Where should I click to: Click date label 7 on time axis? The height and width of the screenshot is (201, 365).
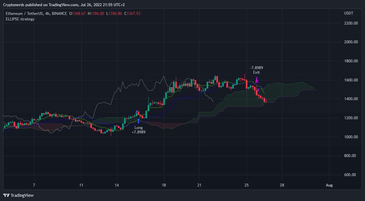[x=34, y=185]
